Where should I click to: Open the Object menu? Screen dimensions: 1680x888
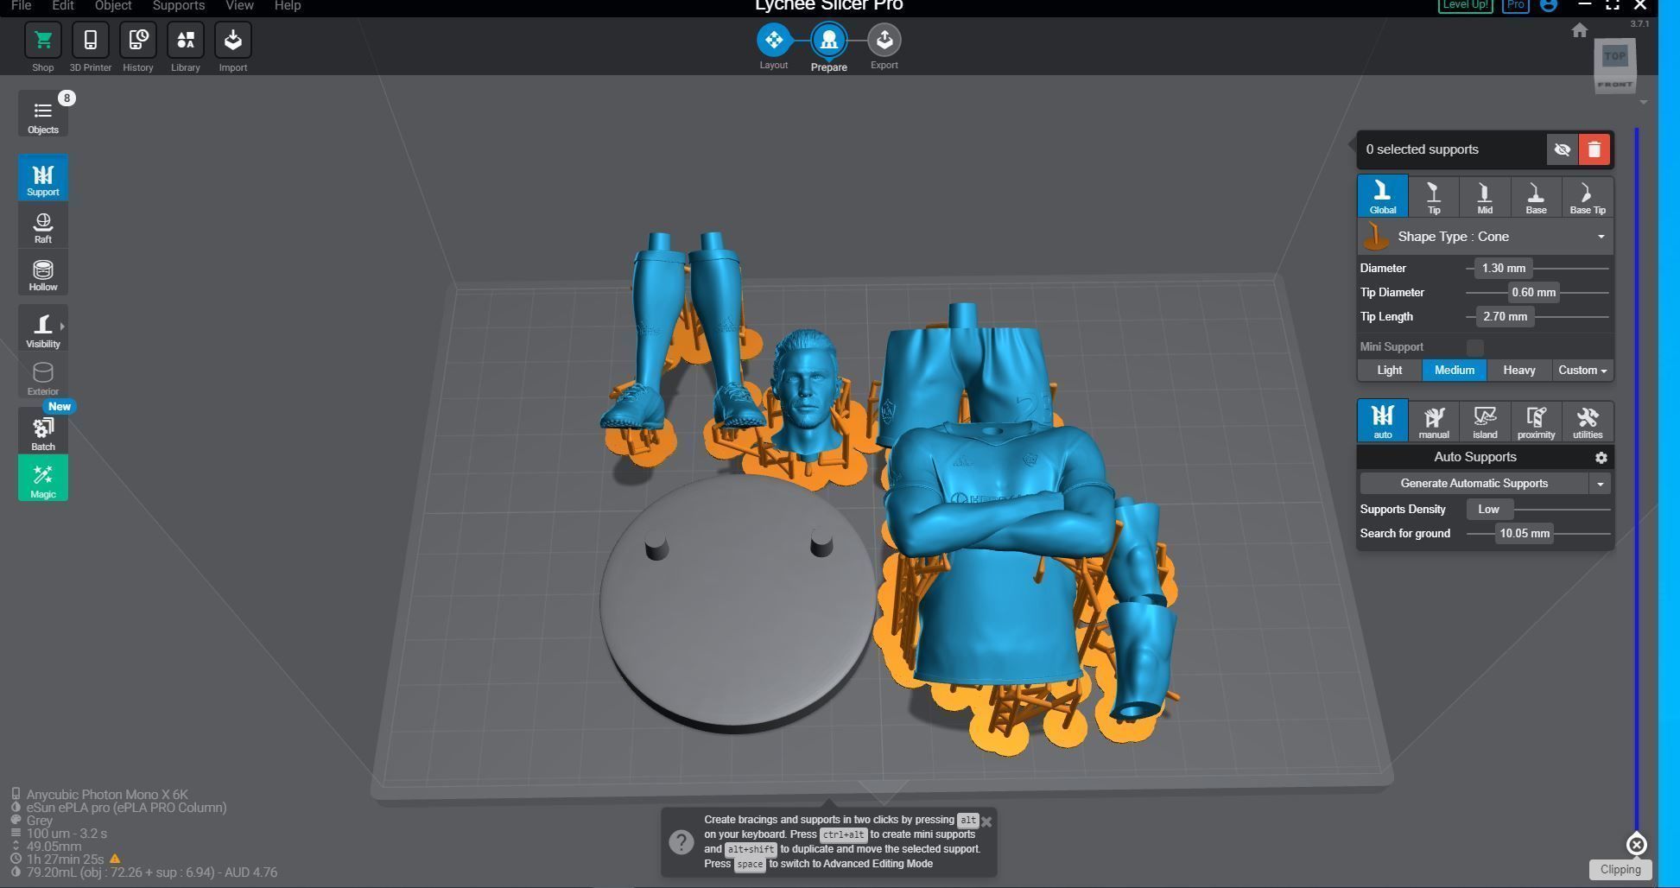(x=113, y=6)
